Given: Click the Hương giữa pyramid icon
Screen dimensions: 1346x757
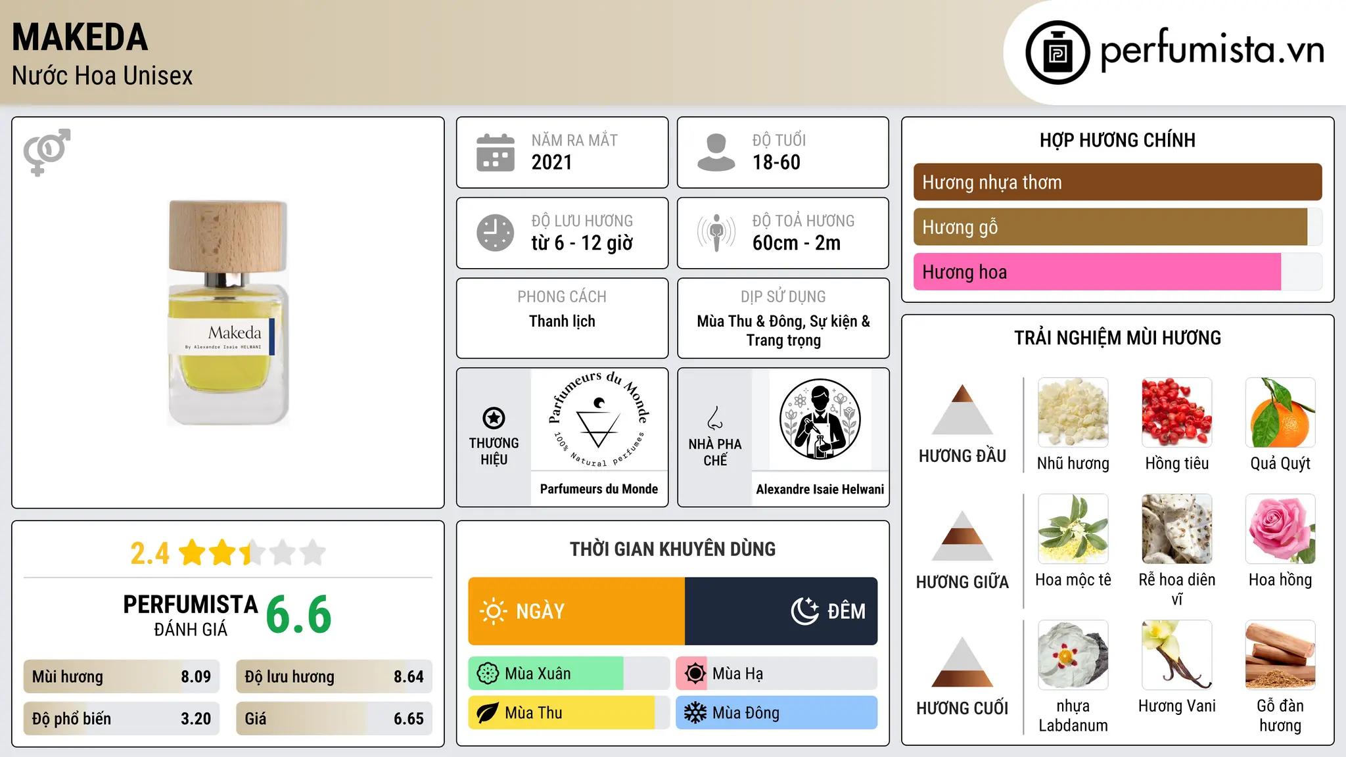Looking at the screenshot, I should [x=962, y=536].
